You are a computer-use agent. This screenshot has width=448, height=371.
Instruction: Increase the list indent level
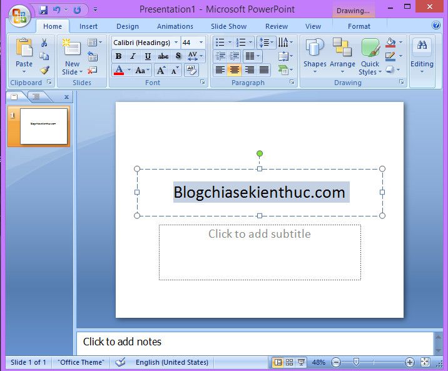[x=234, y=56]
